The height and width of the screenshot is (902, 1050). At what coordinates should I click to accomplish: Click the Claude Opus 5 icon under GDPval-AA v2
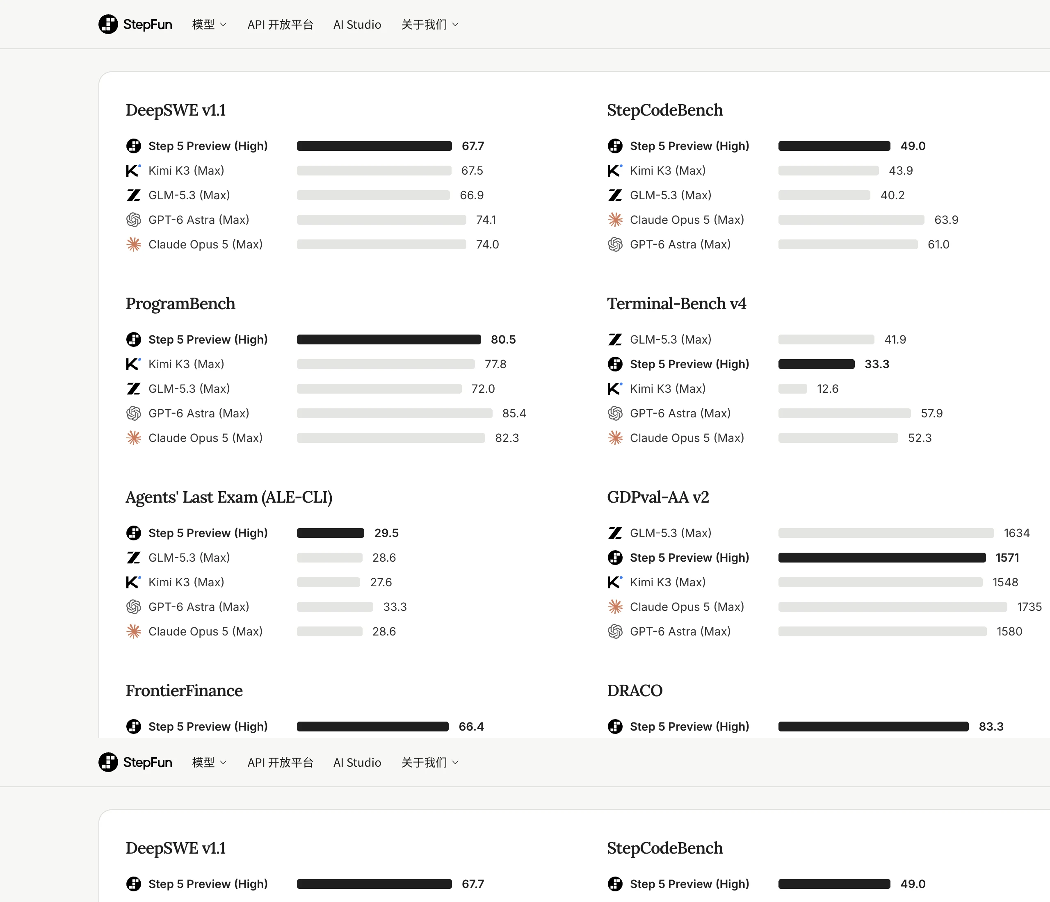(615, 607)
